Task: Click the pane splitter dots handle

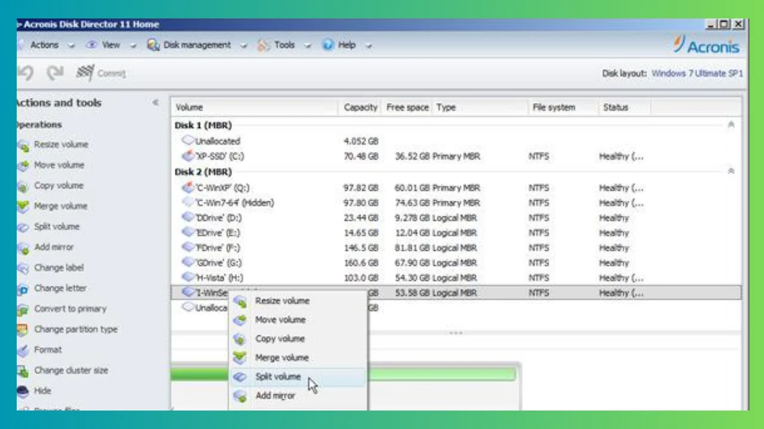Action: pyautogui.click(x=456, y=332)
